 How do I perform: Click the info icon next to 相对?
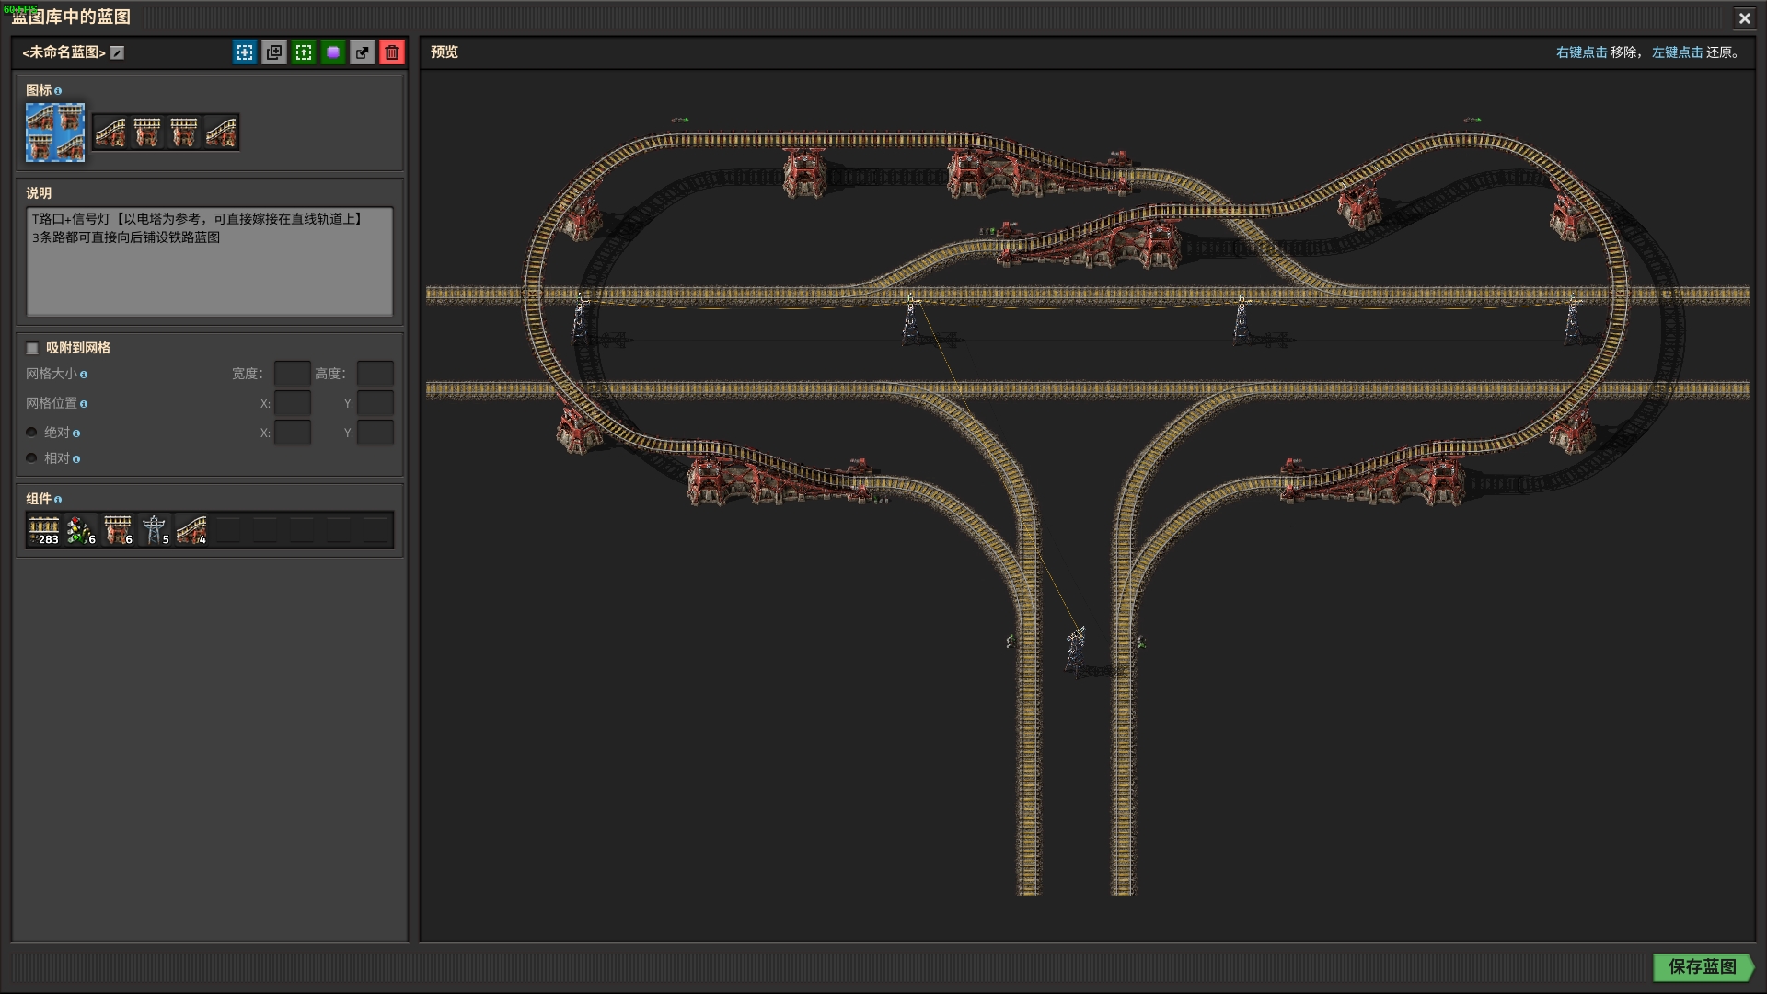76,459
